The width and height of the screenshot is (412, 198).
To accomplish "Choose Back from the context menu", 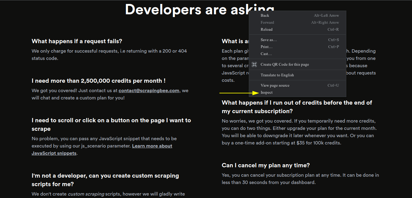I will coord(265,16).
